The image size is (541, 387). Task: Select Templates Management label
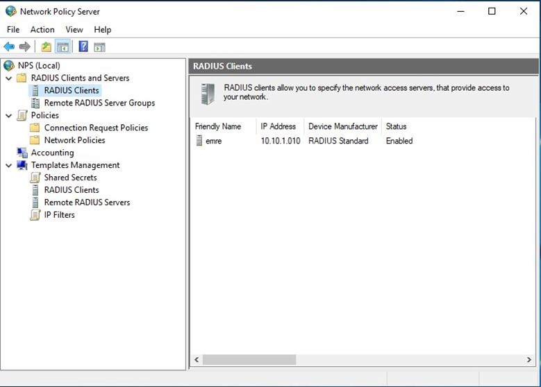pyautogui.click(x=75, y=165)
